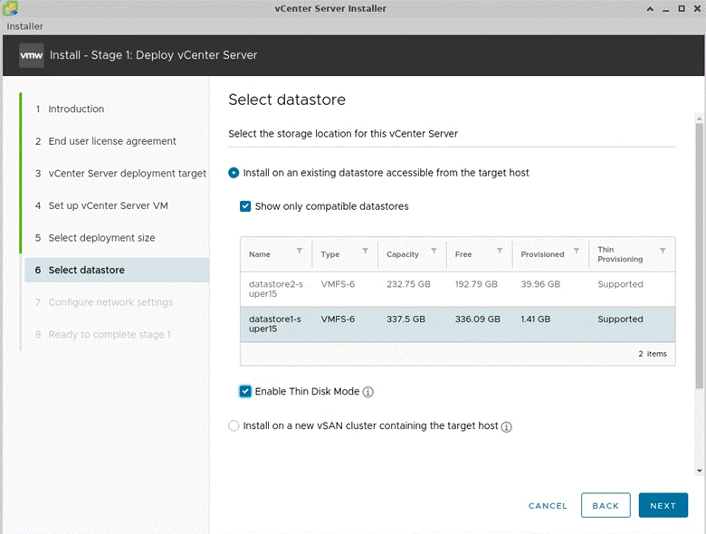Viewport: 706px width, 534px height.
Task: Click the Name column header
Action: pos(260,254)
